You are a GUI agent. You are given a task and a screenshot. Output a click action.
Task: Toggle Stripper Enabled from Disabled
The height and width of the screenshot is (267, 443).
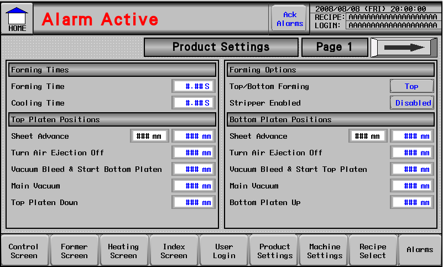point(413,103)
